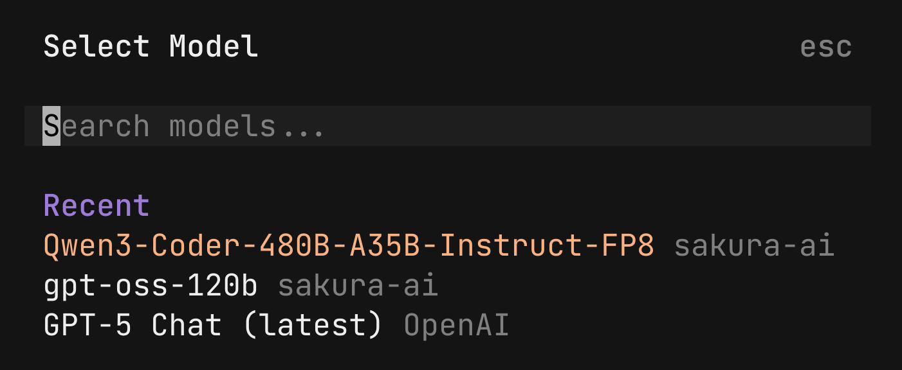Select Qwen3-Coder-480B-A35B-Instruct-FP8 model

click(348, 246)
